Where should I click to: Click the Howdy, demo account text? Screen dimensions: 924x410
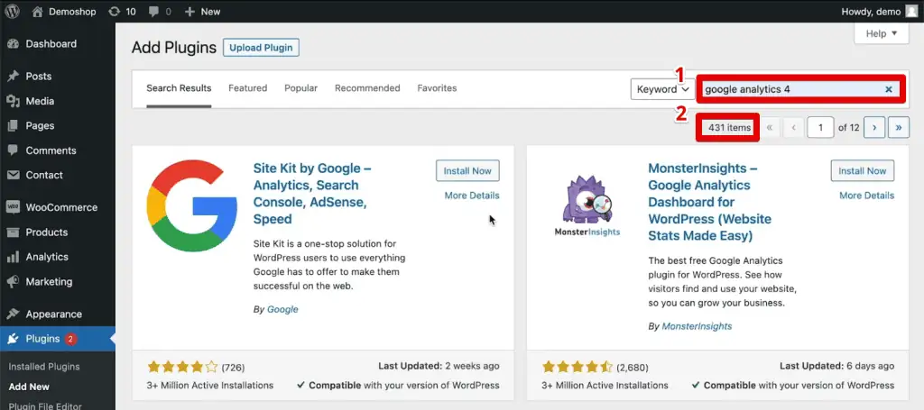click(x=871, y=12)
